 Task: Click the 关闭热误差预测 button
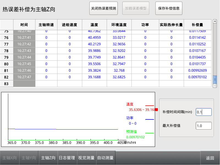point(103,8)
